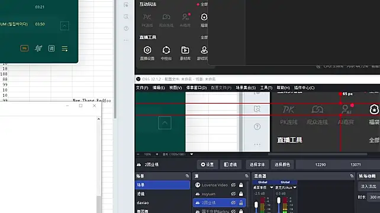The width and height of the screenshot is (380, 213).
Task: Click the scroll-up arrow in the small white window
Action: coord(98,119)
